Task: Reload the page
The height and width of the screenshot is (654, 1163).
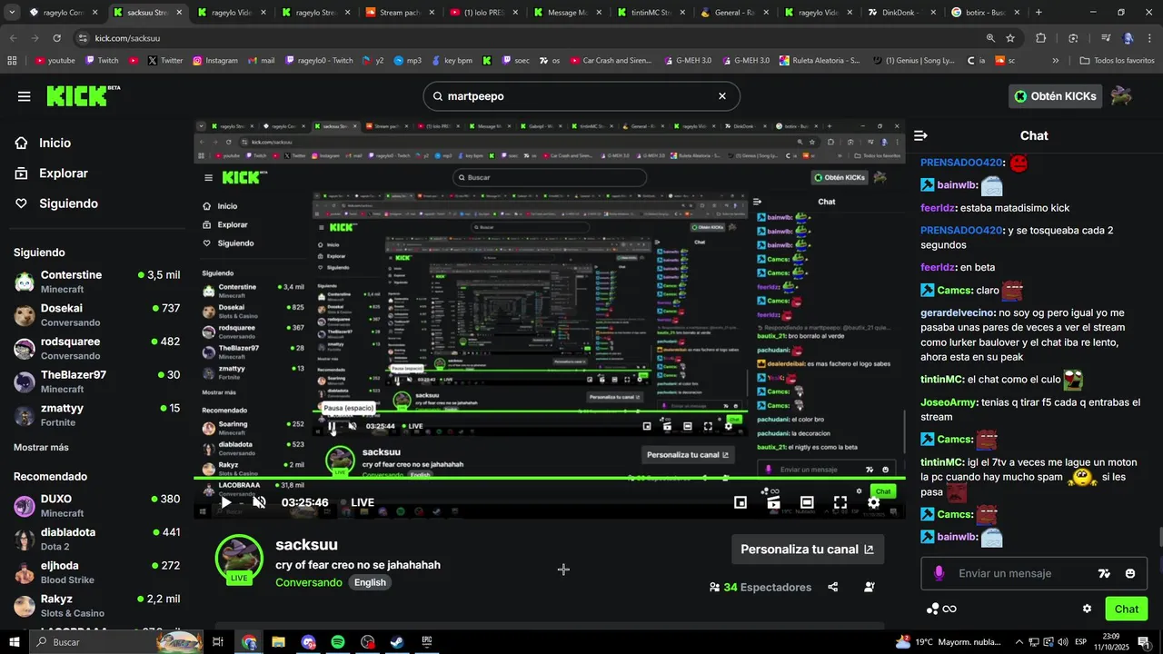Action: pyautogui.click(x=57, y=38)
